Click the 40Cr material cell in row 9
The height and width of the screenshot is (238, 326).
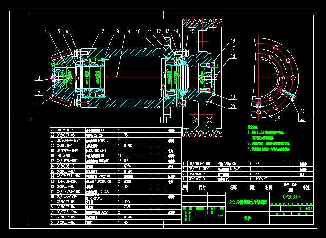coord(127,202)
